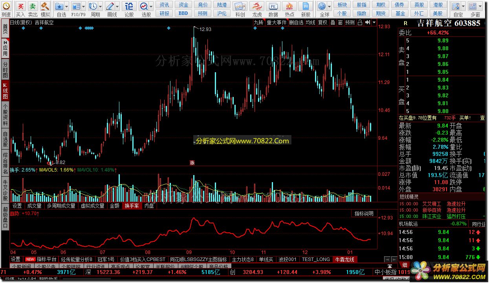Select the 设置 tab under volume panel
Screen dimensions: 489x283
click(x=17, y=206)
